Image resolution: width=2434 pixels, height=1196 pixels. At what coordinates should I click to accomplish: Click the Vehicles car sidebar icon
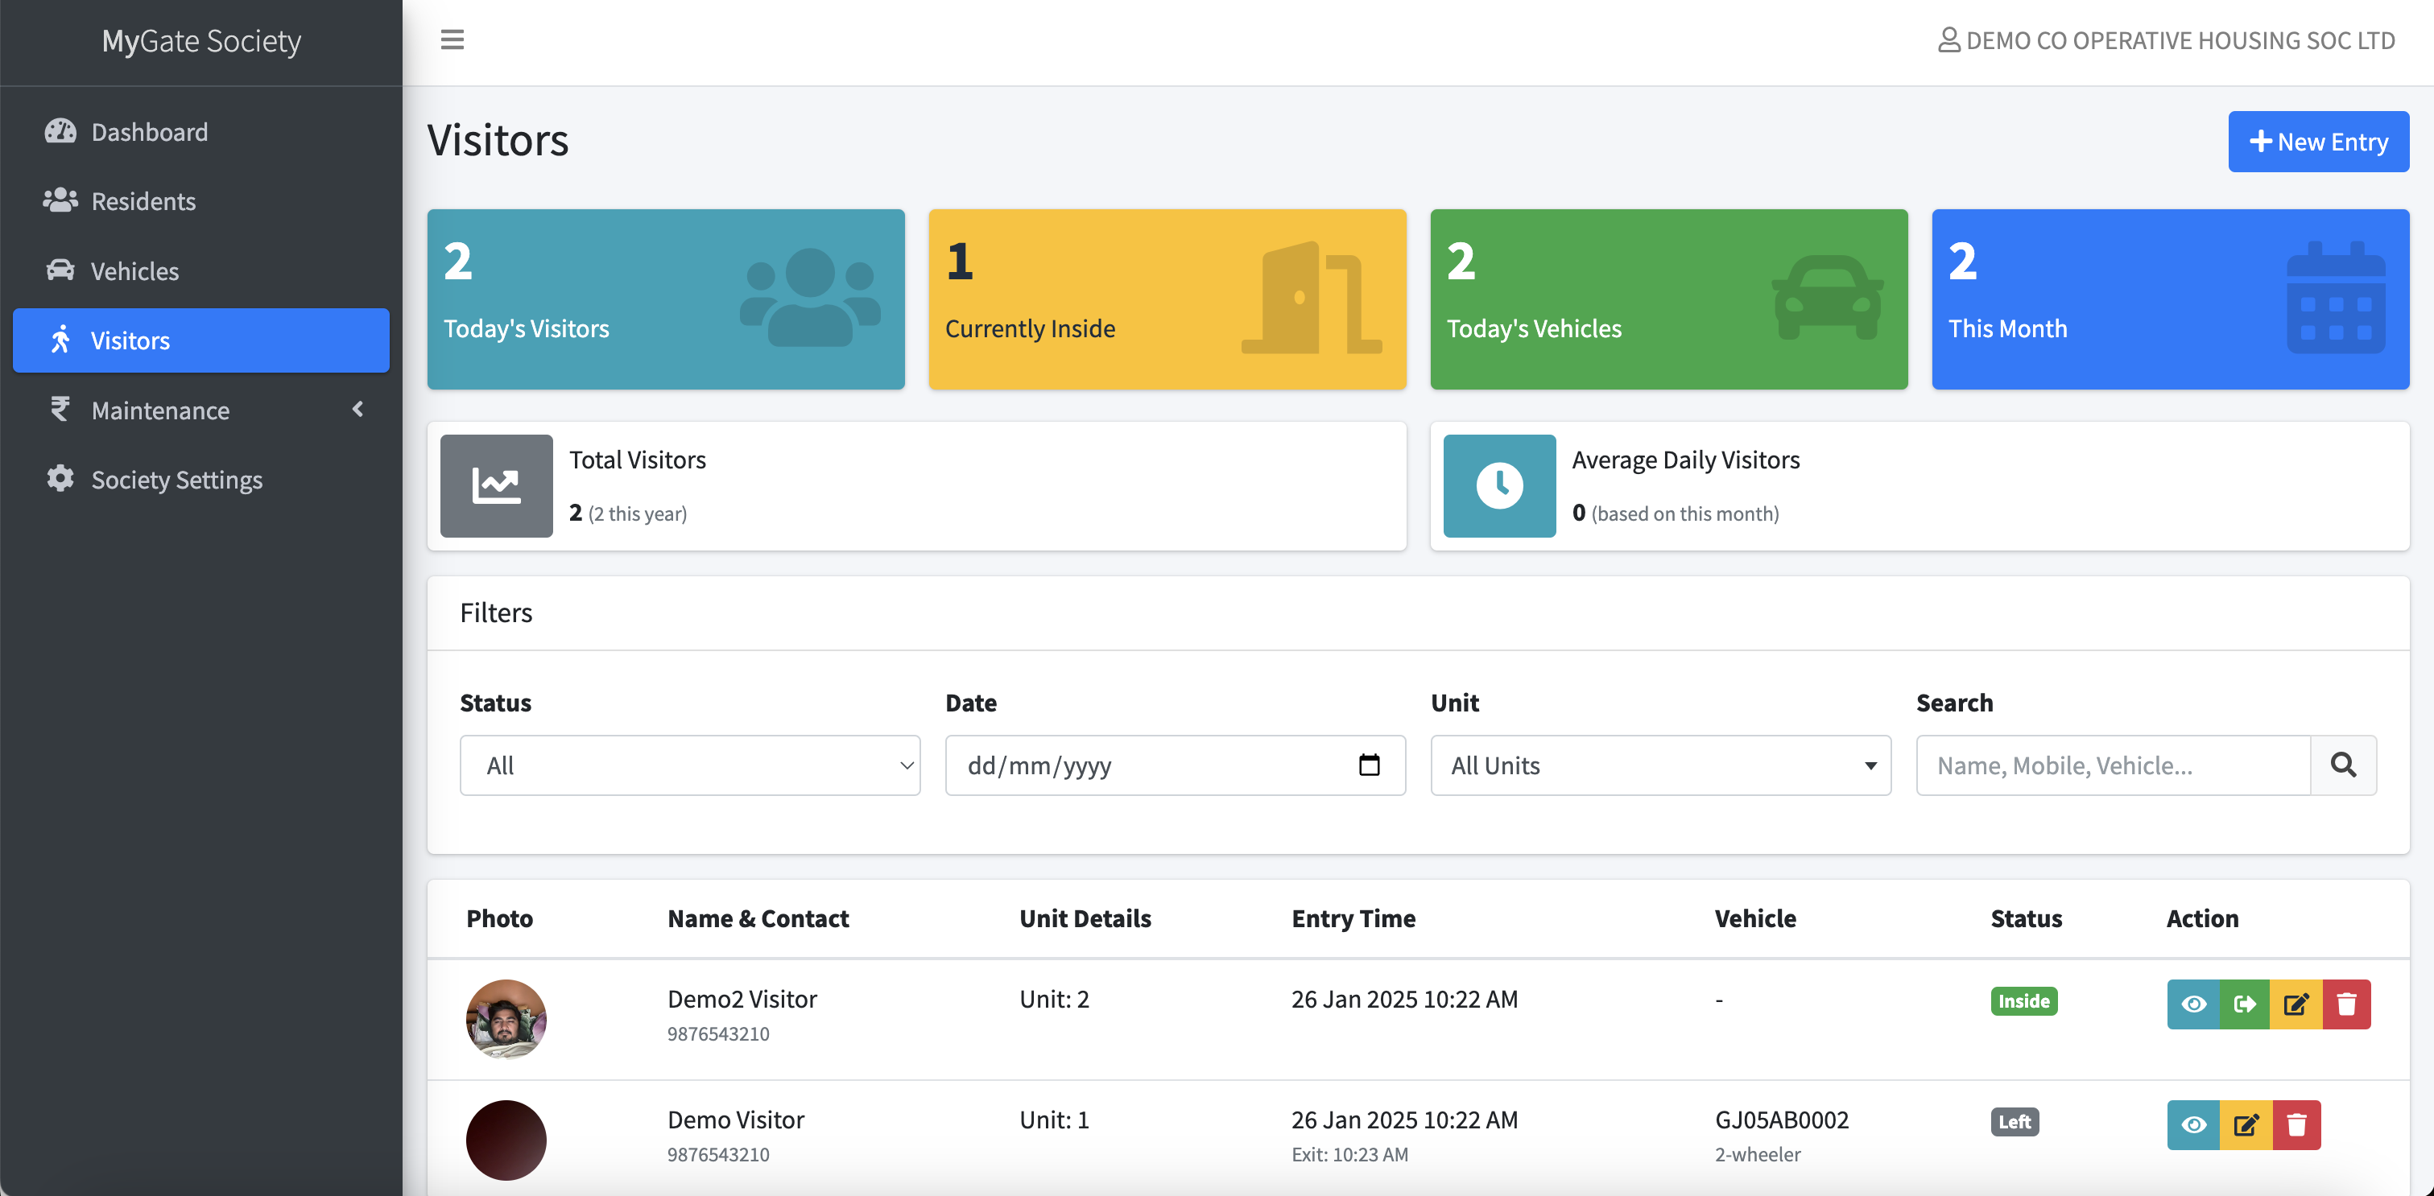60,270
